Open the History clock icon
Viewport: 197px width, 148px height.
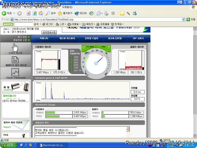click(91, 13)
